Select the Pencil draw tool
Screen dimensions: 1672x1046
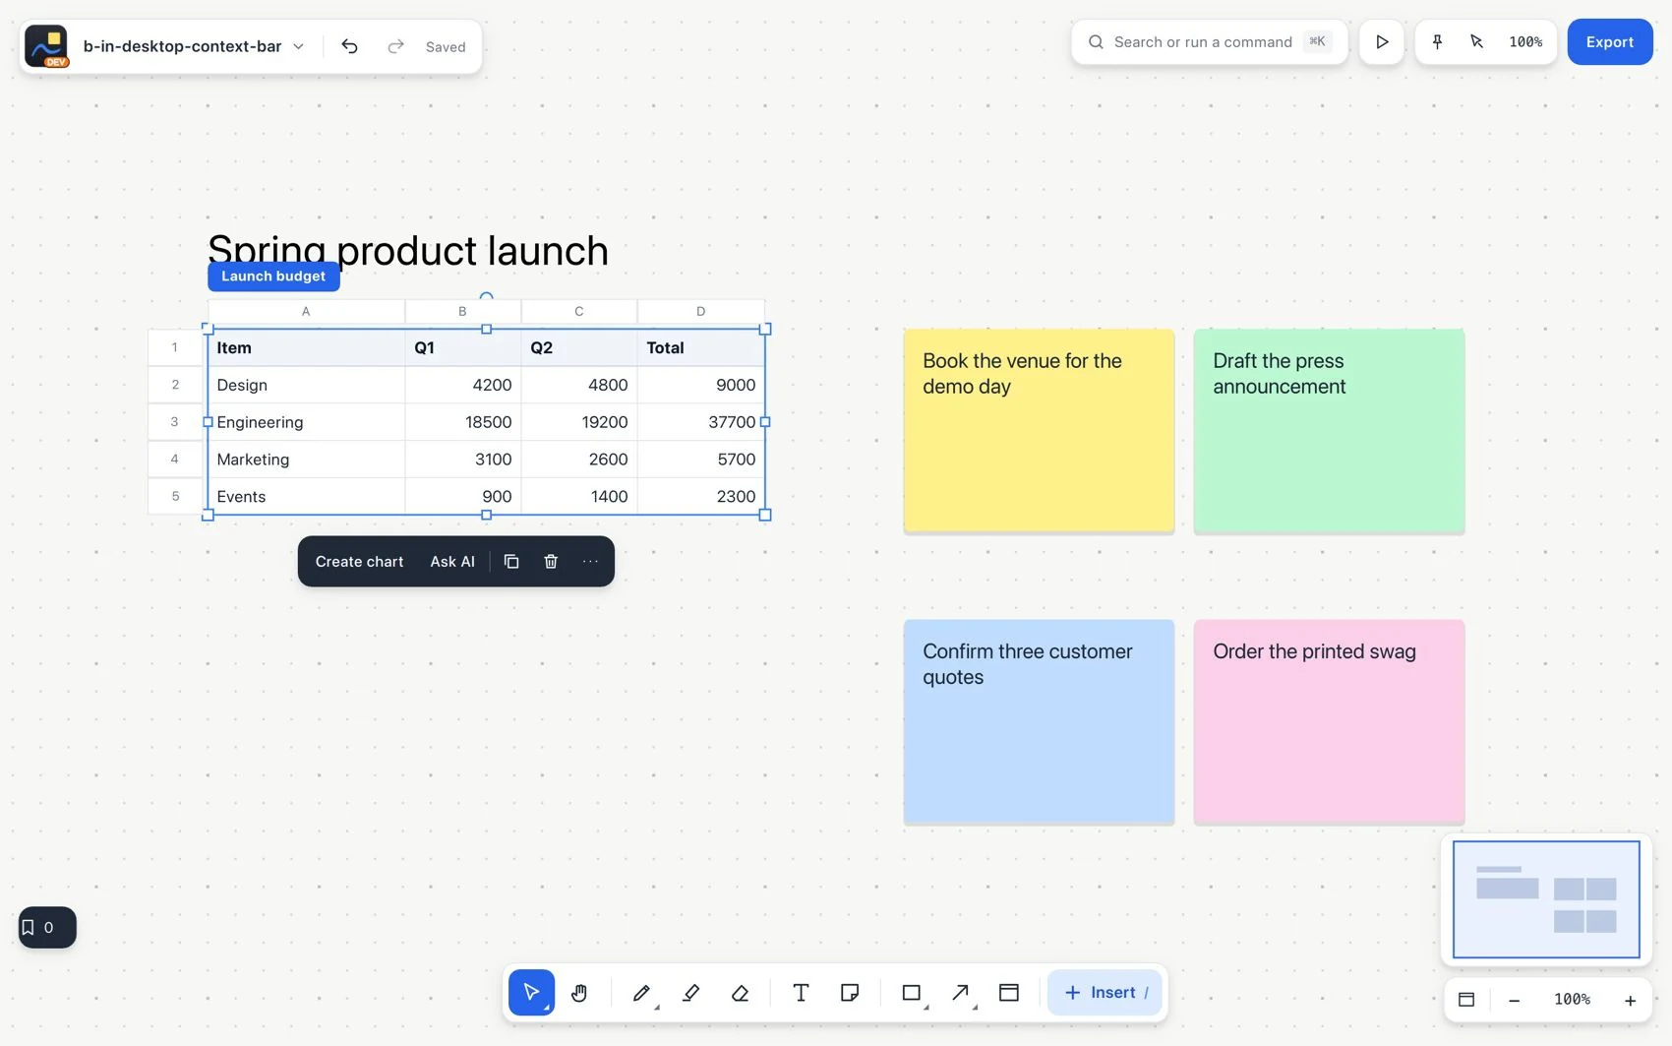[641, 992]
